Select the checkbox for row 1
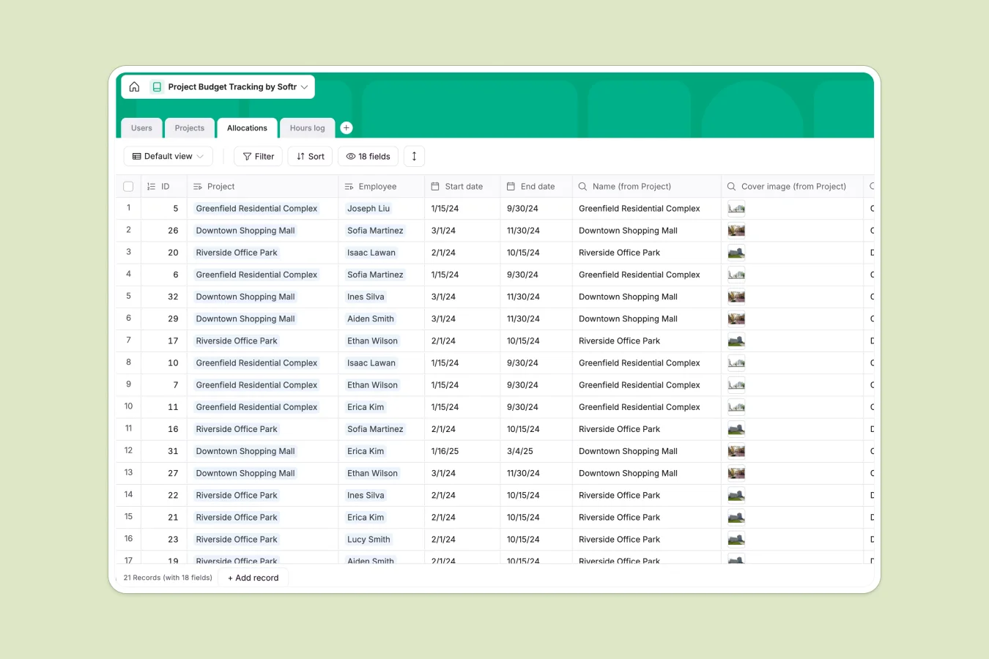Viewport: 989px width, 659px height. [128, 208]
